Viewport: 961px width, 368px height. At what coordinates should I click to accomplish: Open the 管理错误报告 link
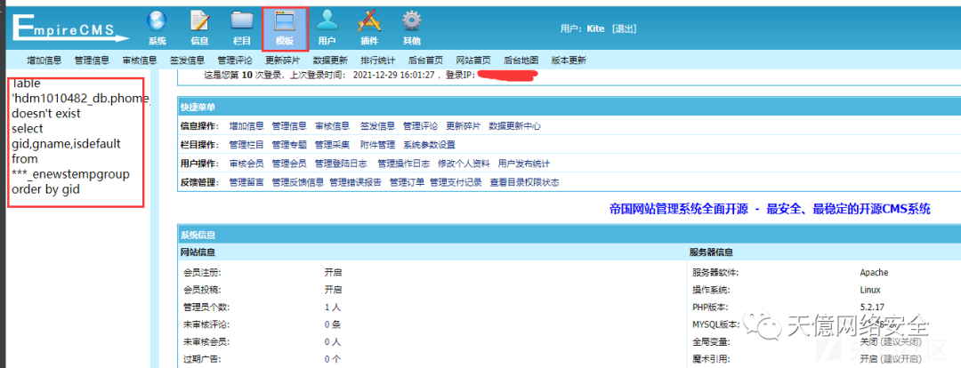[x=355, y=182]
